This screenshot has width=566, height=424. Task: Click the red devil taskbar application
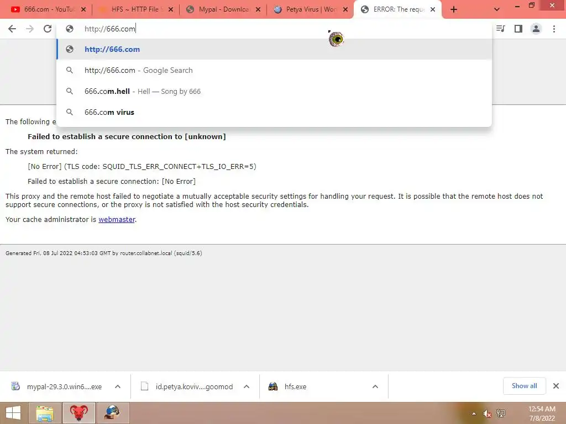point(78,413)
